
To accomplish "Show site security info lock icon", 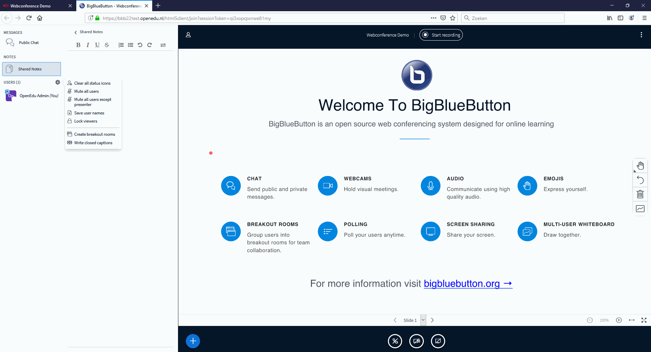I will click(x=97, y=18).
